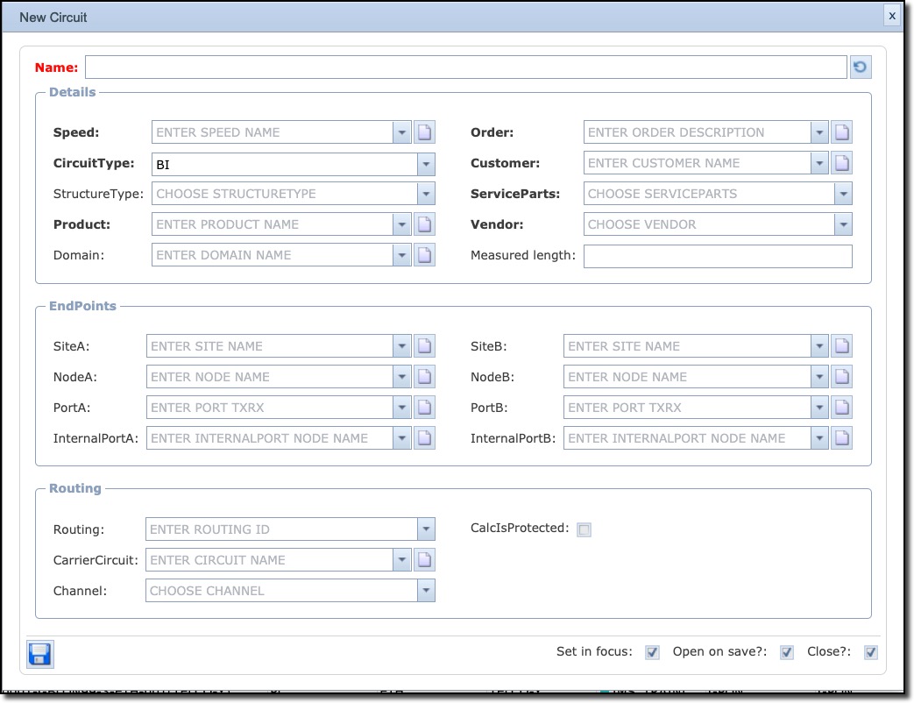Image resolution: width=914 pixels, height=703 pixels.
Task: Toggle the Close? checkbox
Action: pos(870,652)
